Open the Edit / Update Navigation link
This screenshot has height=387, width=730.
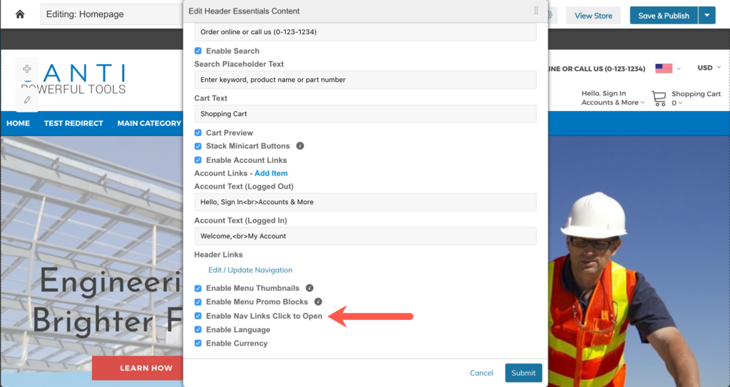coord(250,270)
